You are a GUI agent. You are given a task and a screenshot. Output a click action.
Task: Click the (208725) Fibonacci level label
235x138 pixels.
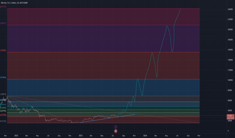3,23
